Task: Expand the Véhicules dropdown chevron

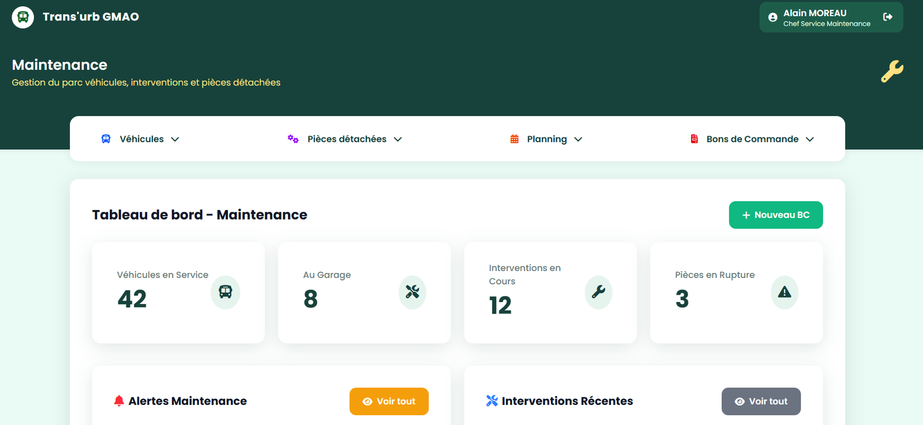Action: (x=175, y=140)
